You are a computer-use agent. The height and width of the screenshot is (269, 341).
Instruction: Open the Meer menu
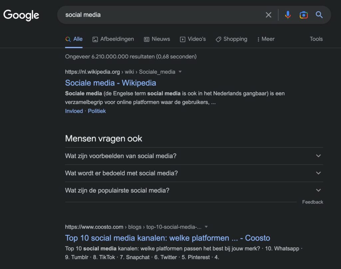[266, 39]
